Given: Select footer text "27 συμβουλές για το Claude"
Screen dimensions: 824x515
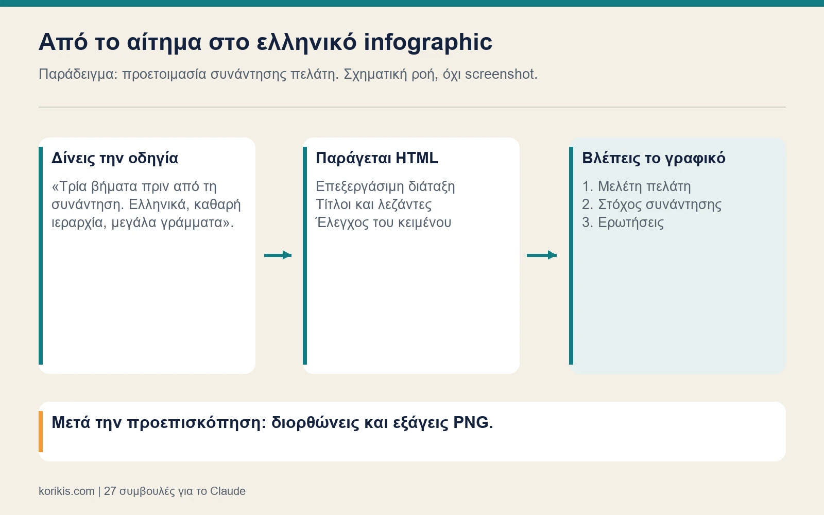Looking at the screenshot, I should click(x=175, y=491).
